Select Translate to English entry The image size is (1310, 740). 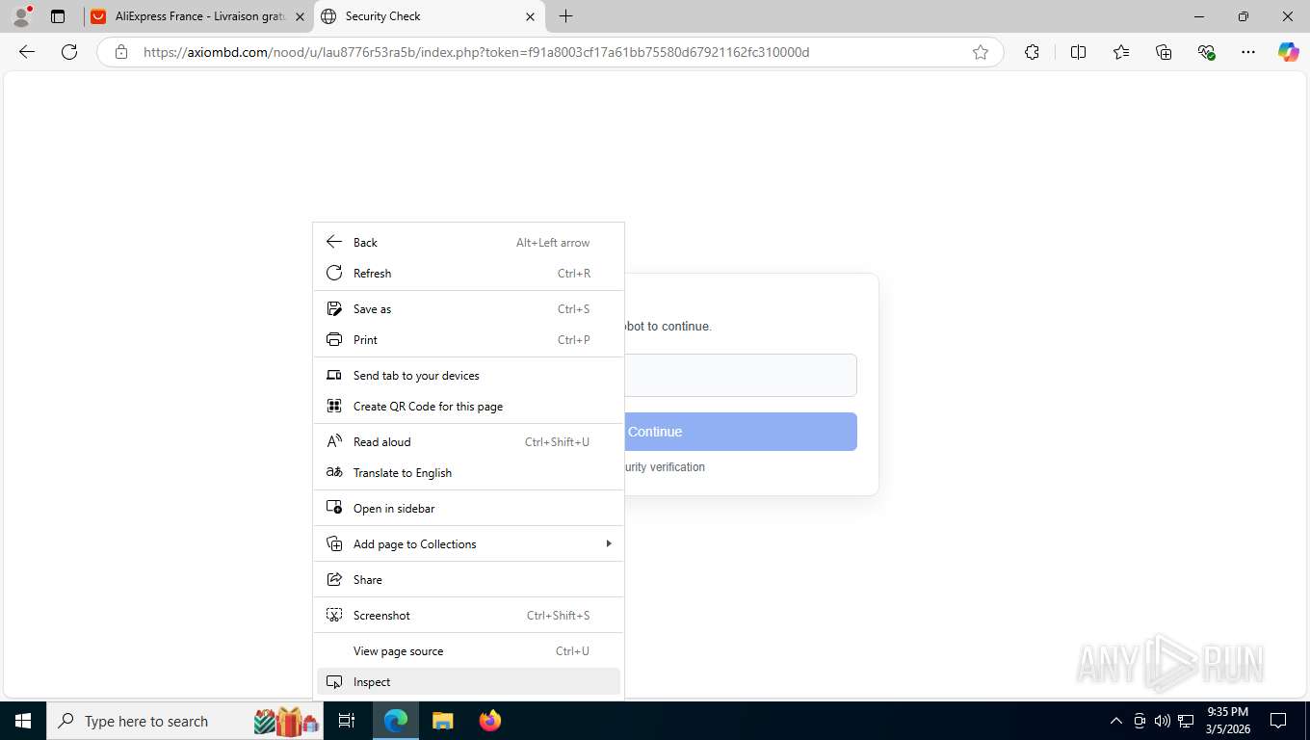coord(468,473)
